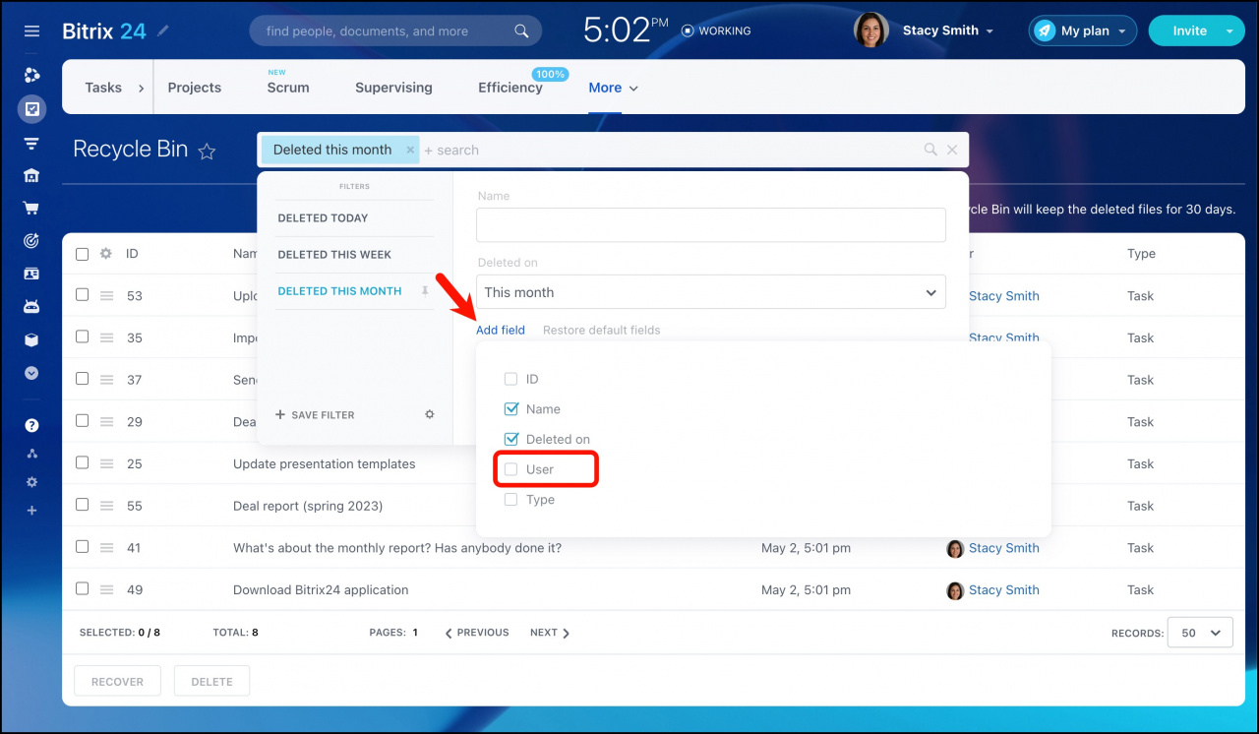Open the sites and stores building icon

pyautogui.click(x=31, y=176)
